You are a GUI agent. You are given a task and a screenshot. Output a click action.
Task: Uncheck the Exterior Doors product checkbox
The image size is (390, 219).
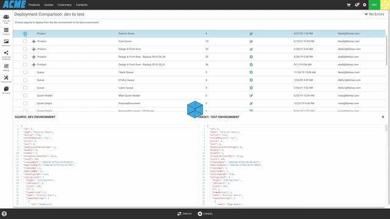[25, 33]
